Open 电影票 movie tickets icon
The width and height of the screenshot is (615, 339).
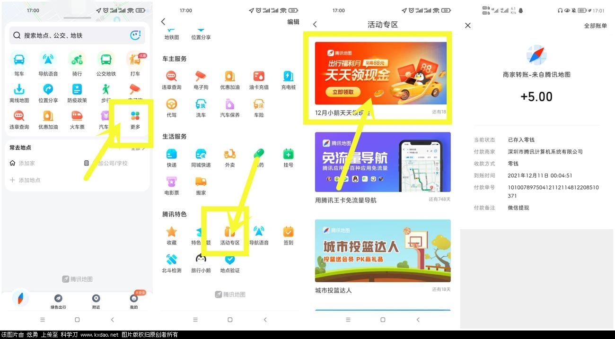(171, 182)
